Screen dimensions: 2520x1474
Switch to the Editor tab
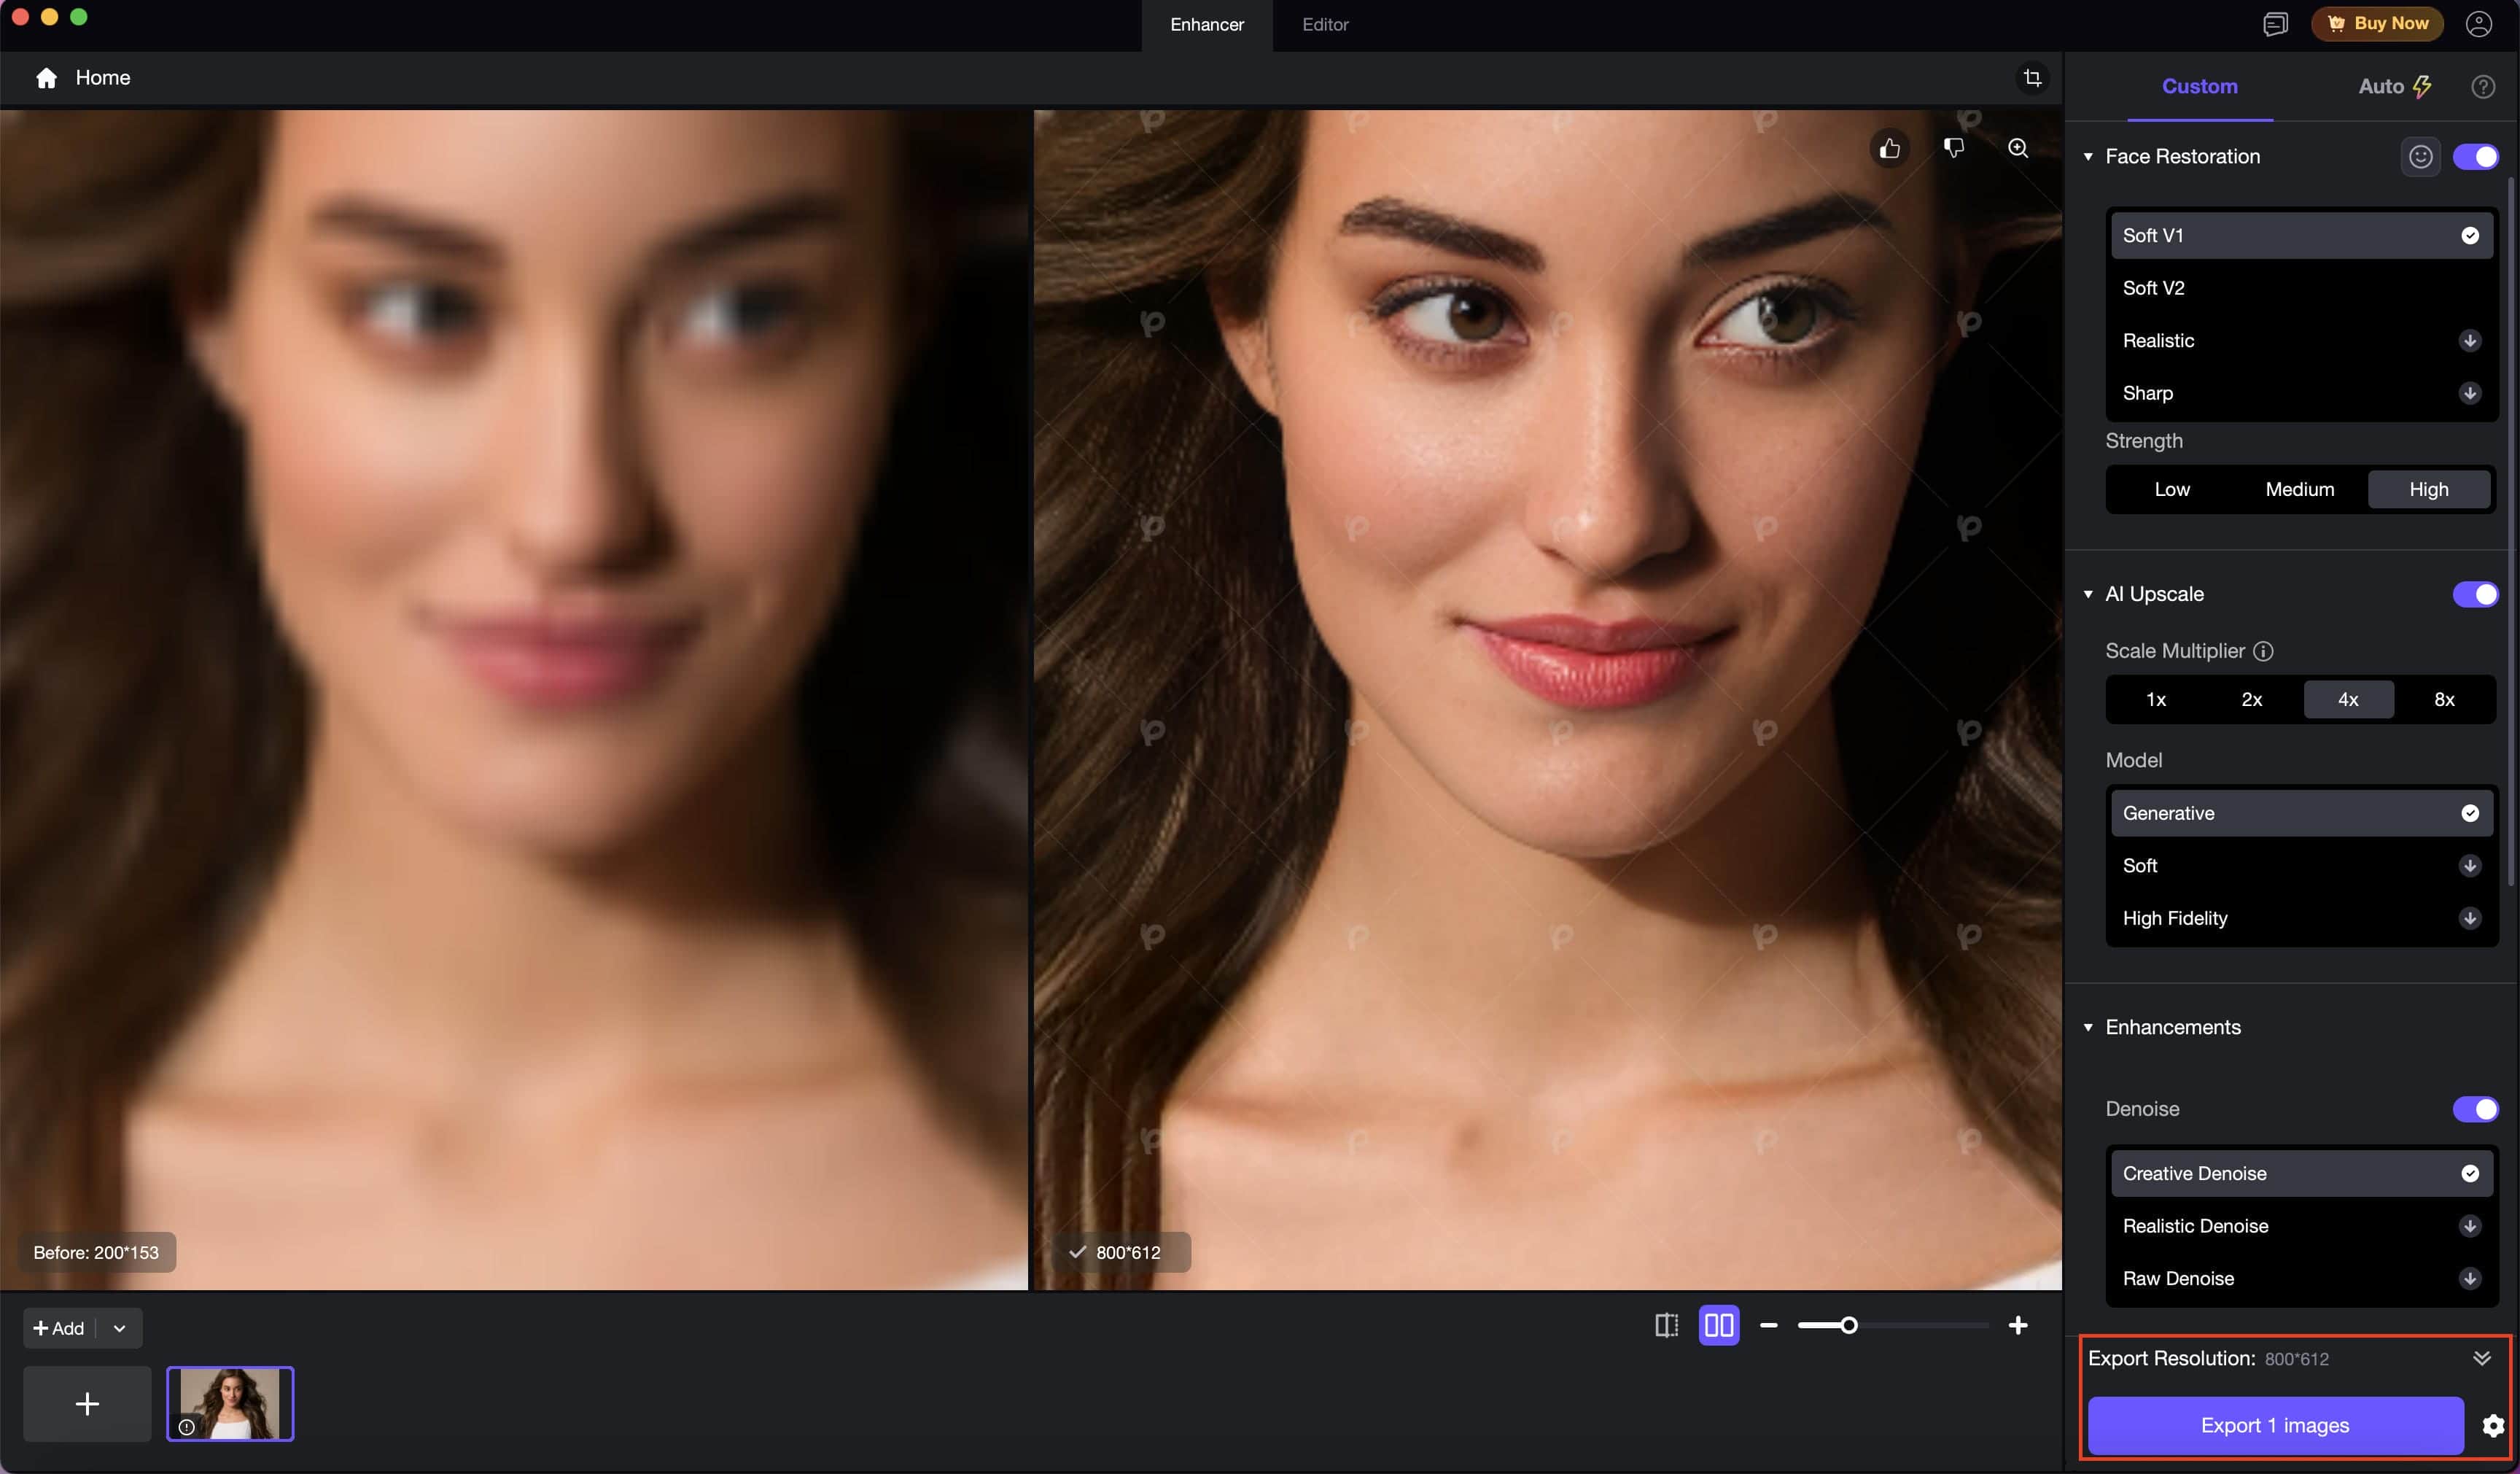[1325, 24]
